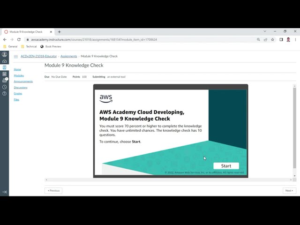This screenshot has width=300, height=225.
Task: Click the scroll up arrow
Action: click(x=295, y=86)
